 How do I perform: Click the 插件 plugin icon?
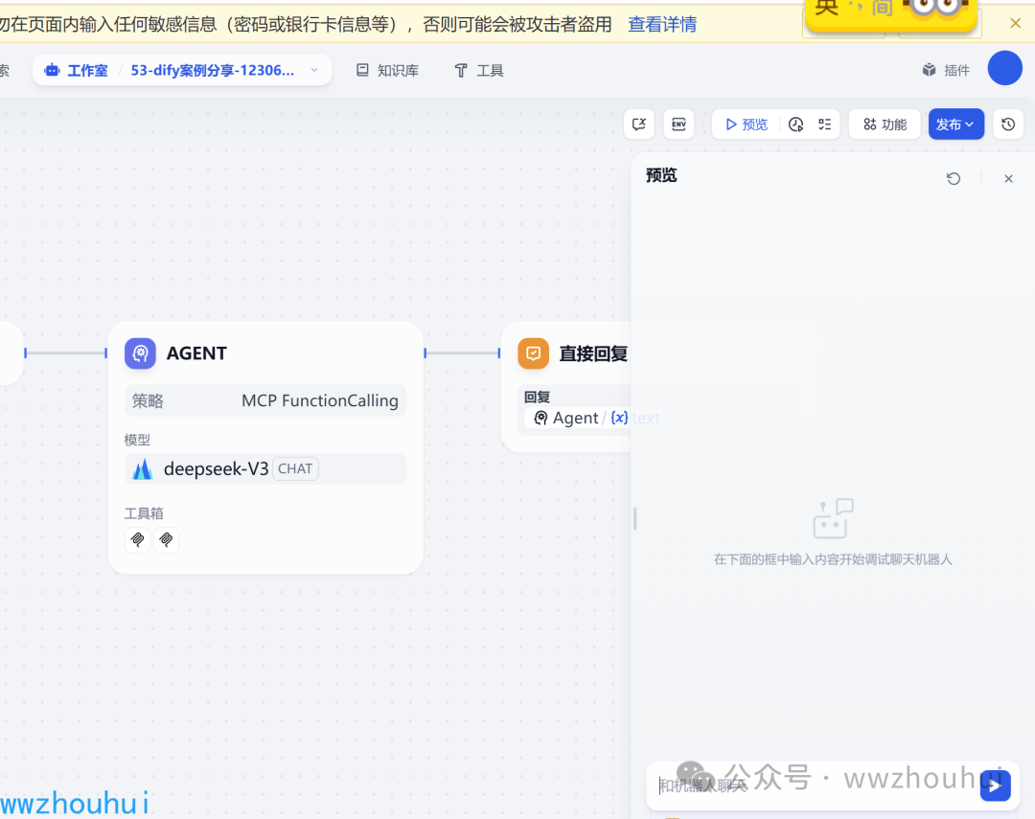(x=930, y=70)
